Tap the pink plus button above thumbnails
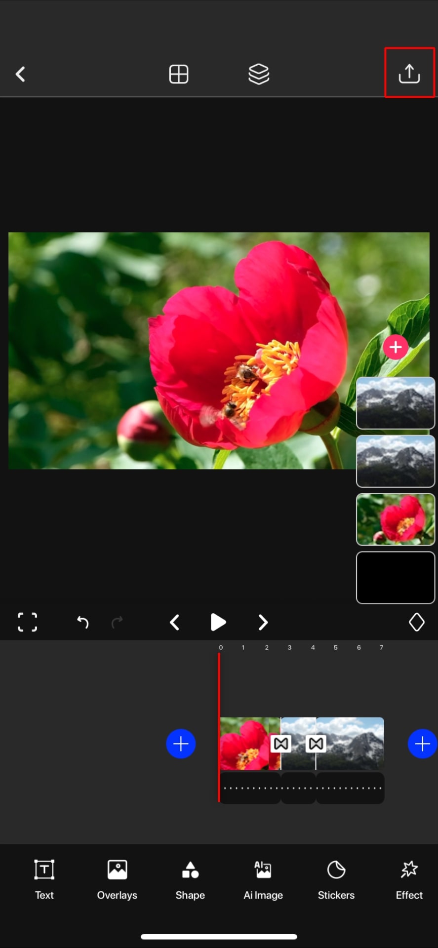This screenshot has height=948, width=438. point(396,347)
